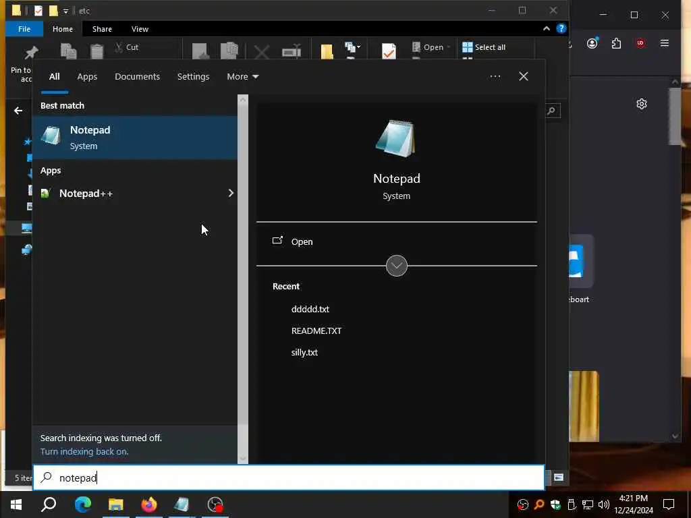Click Select all in the ribbon

point(484,47)
